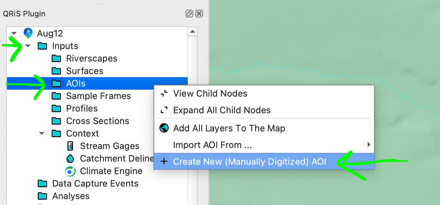Collapse the Aug12 project node
This screenshot has width=440, height=205.
(14, 33)
